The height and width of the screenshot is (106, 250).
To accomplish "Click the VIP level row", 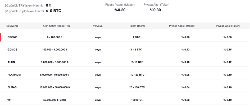I will [x=125, y=100].
